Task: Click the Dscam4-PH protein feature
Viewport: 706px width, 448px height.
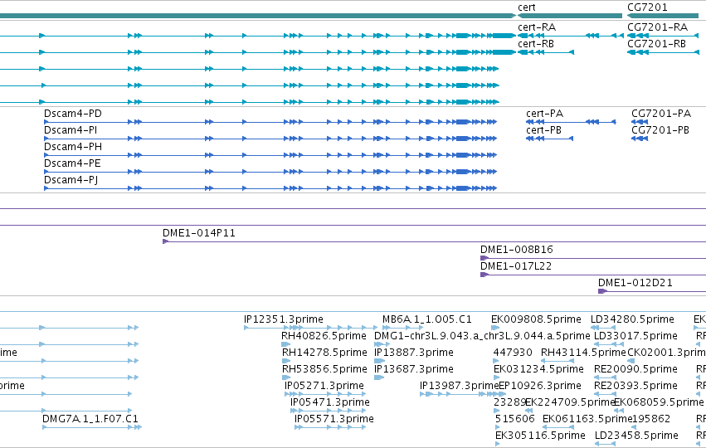Action: [x=270, y=155]
